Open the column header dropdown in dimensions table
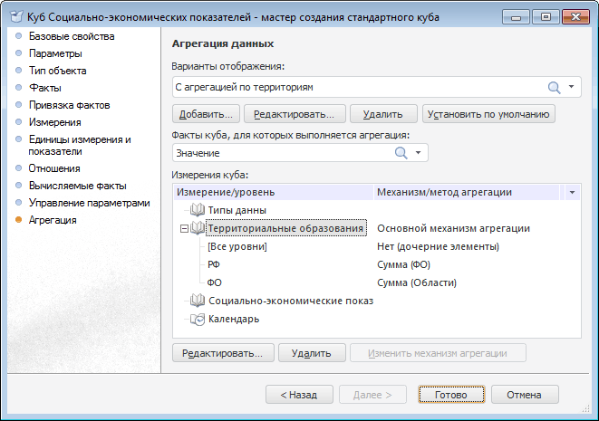The width and height of the screenshot is (599, 421). [x=572, y=192]
